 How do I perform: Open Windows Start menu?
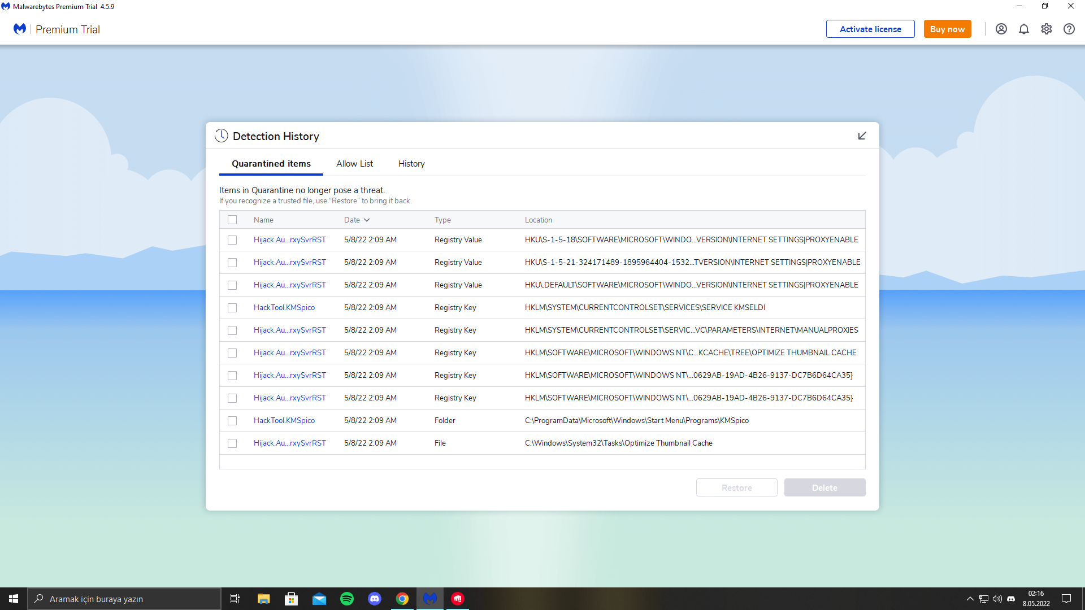coord(14,599)
